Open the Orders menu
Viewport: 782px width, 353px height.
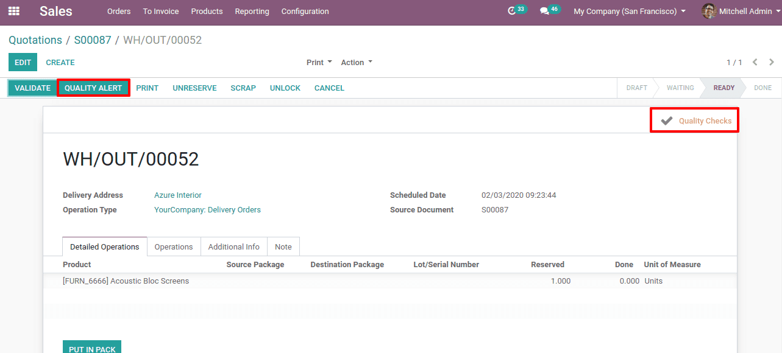119,12
